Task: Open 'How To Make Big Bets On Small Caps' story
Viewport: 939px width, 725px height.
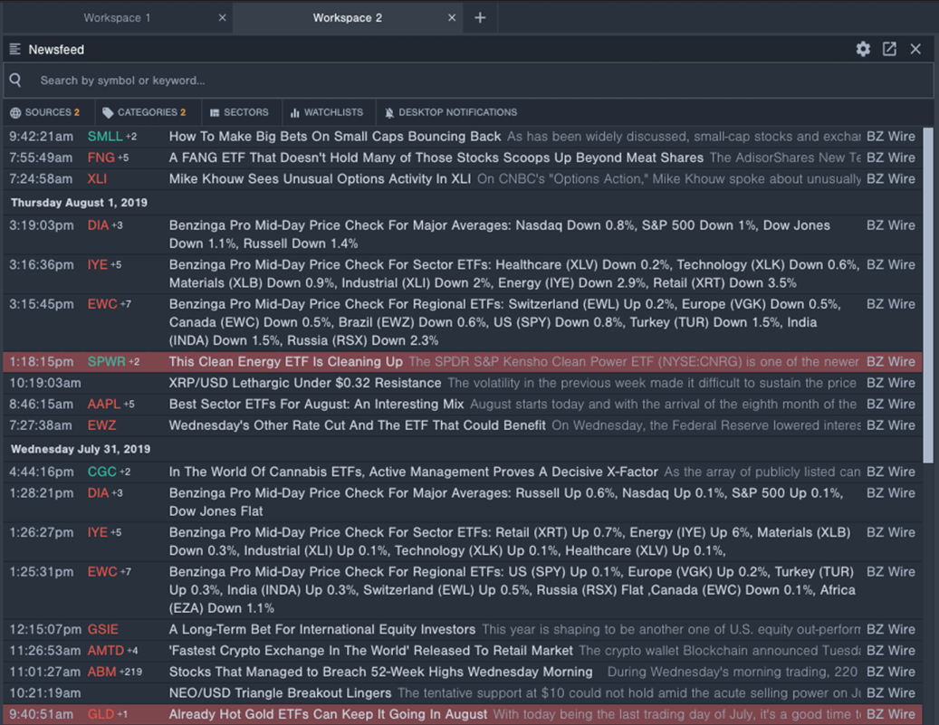Action: point(335,137)
